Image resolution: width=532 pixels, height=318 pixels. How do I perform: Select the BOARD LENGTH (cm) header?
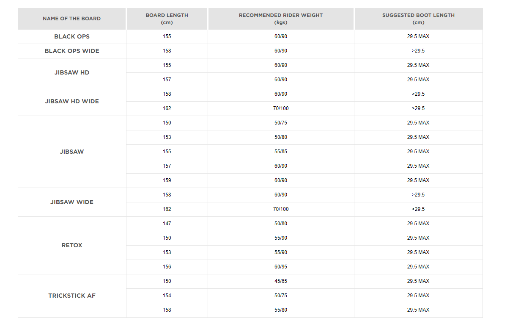[x=167, y=19]
